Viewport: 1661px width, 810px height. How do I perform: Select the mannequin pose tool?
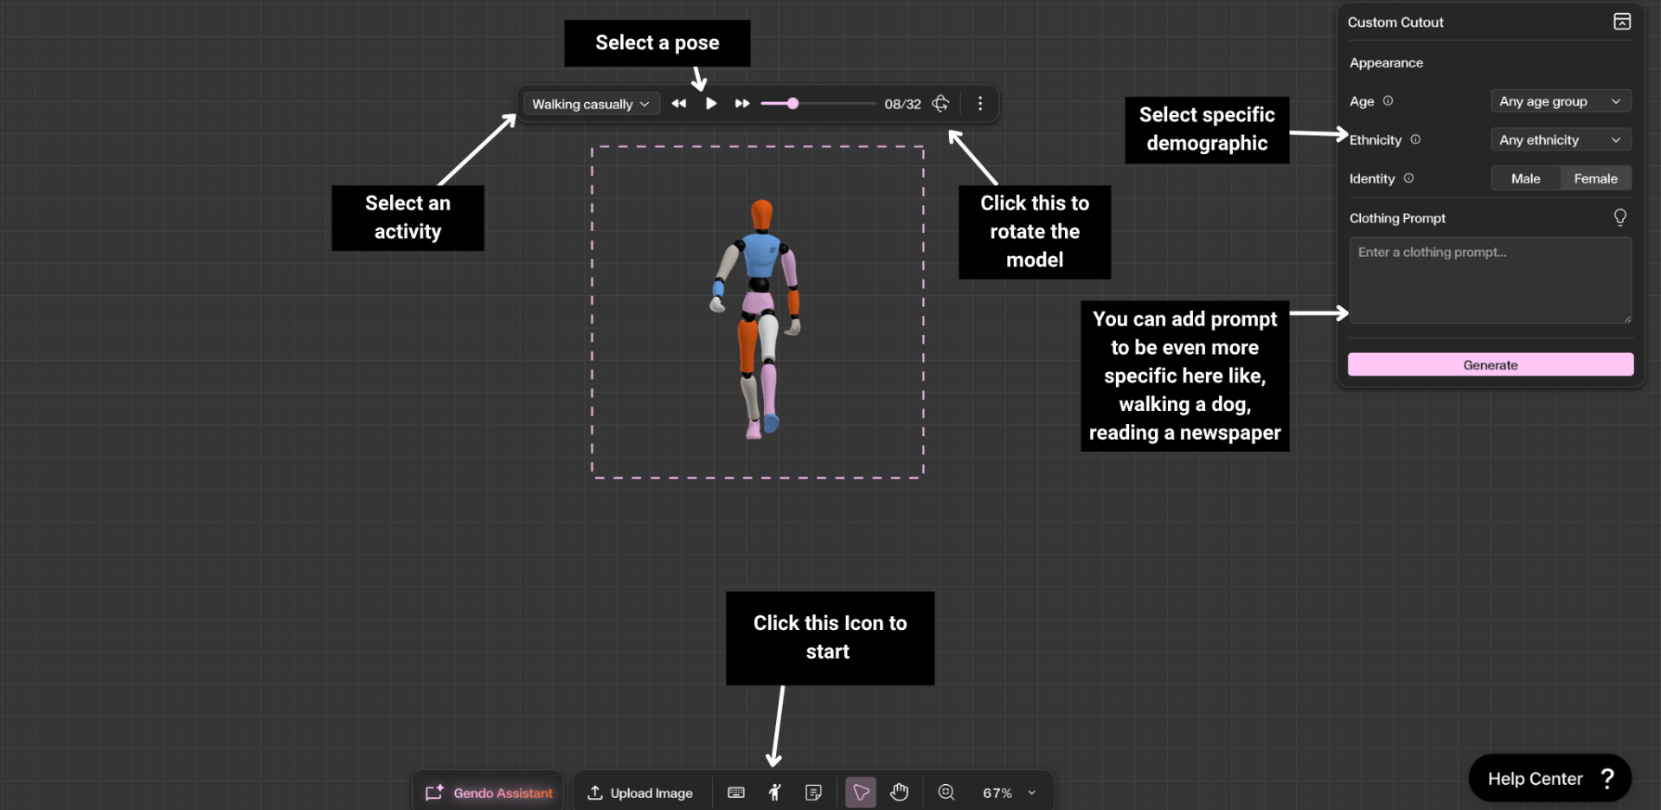[x=774, y=792]
